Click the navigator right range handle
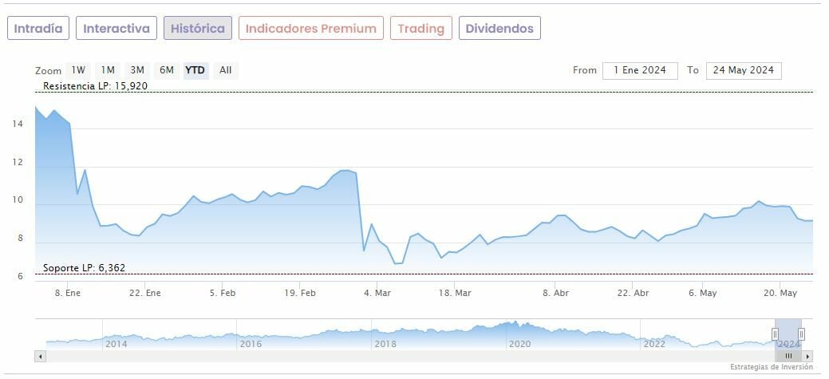Viewport: 829px width, 379px height. point(801,334)
